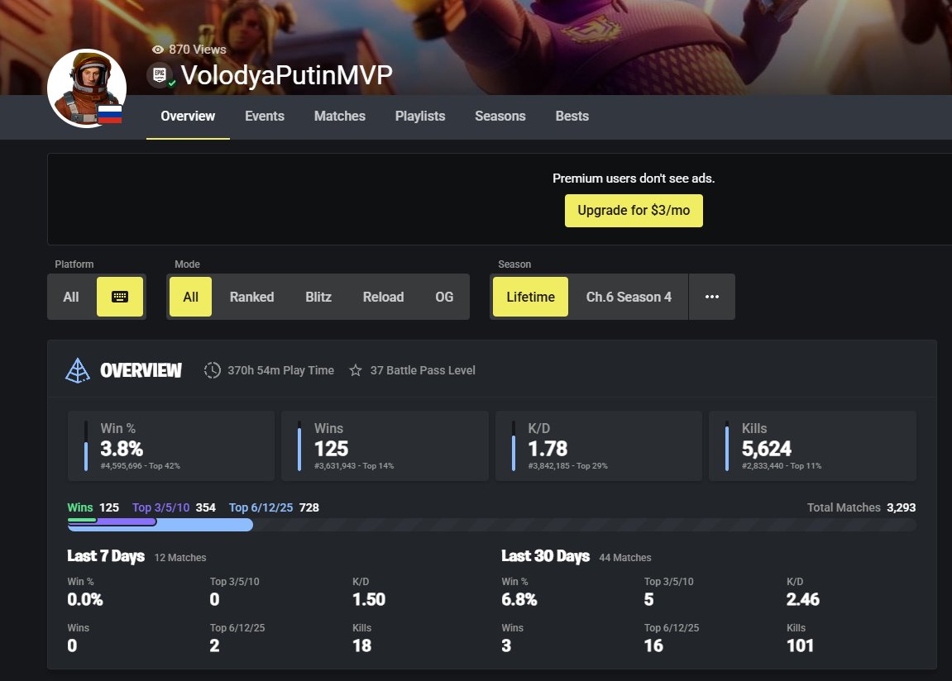
Task: Click the eye views icon
Action: pos(158,50)
